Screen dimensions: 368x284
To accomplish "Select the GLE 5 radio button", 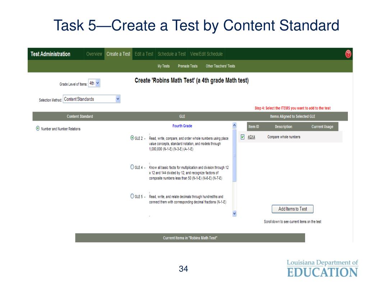I will coord(132,196).
